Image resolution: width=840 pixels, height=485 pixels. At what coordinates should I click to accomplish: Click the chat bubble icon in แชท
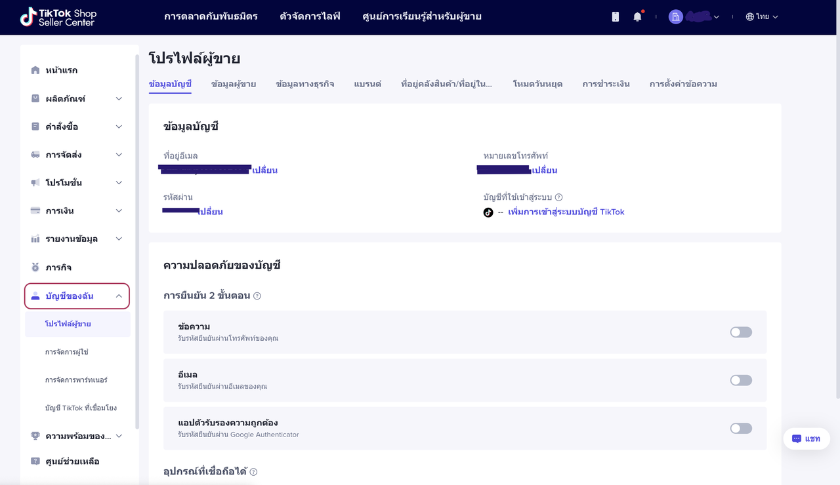pyautogui.click(x=797, y=439)
